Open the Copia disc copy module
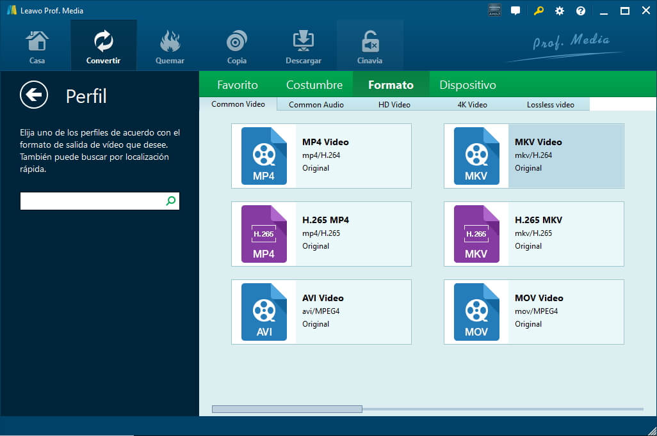Screen dimensions: 657x436 237,47
